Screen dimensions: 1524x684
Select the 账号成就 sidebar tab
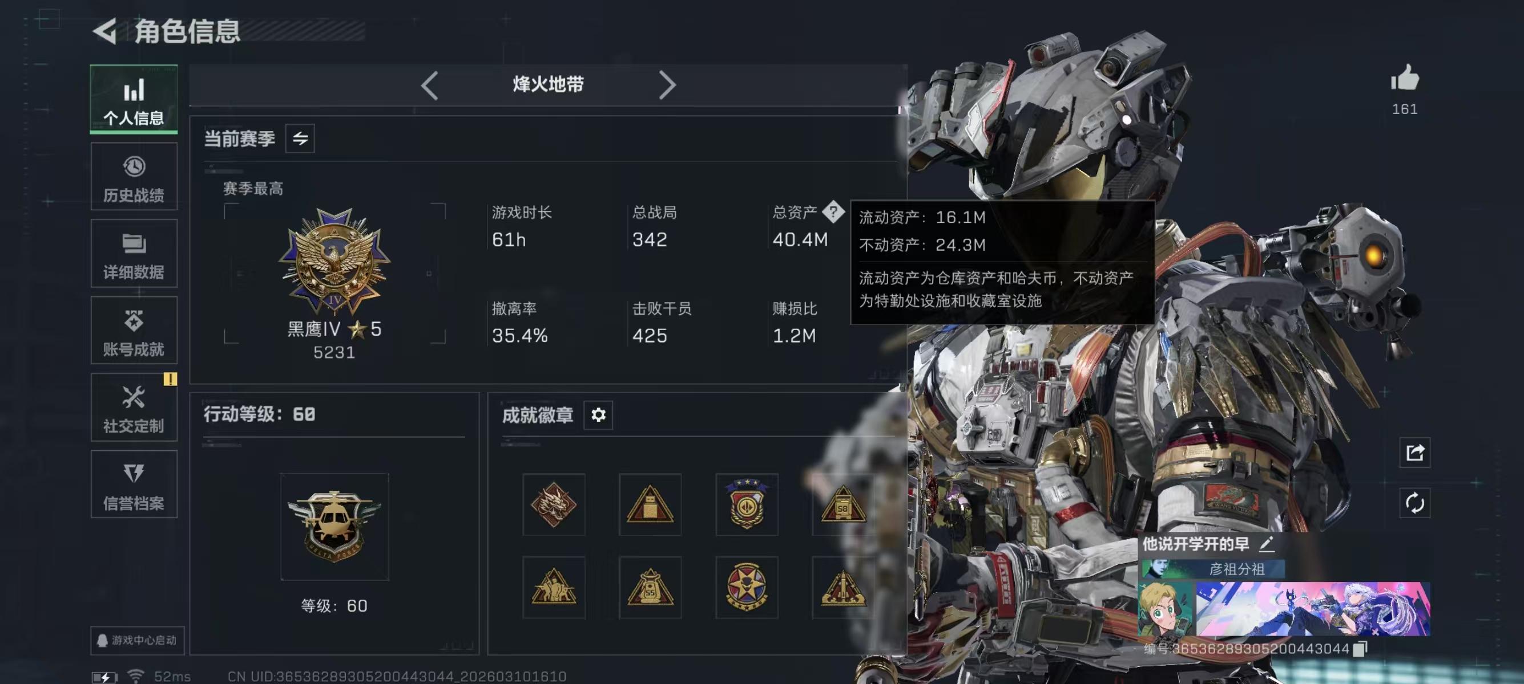(134, 330)
